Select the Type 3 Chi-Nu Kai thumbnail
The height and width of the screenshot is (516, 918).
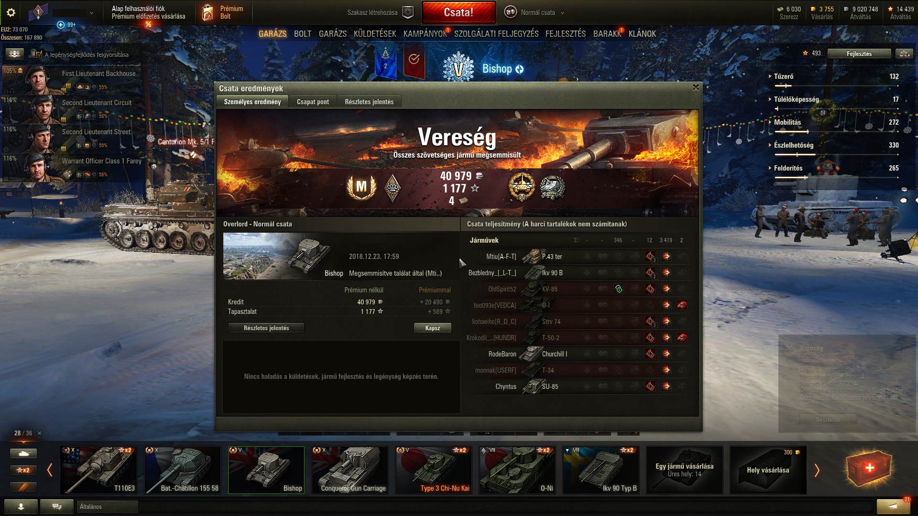pyautogui.click(x=433, y=470)
